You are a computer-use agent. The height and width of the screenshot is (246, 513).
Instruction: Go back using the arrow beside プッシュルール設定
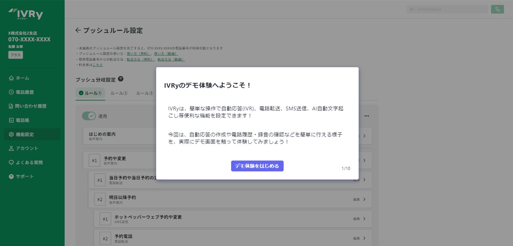coord(78,30)
